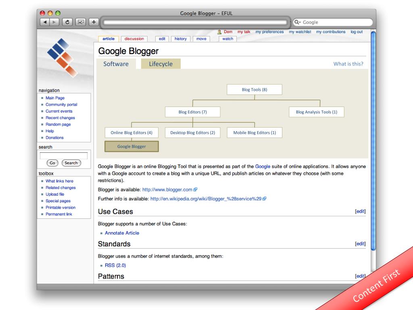This screenshot has width=413, height=310.
Task: Open the Donations link
Action: (54, 137)
